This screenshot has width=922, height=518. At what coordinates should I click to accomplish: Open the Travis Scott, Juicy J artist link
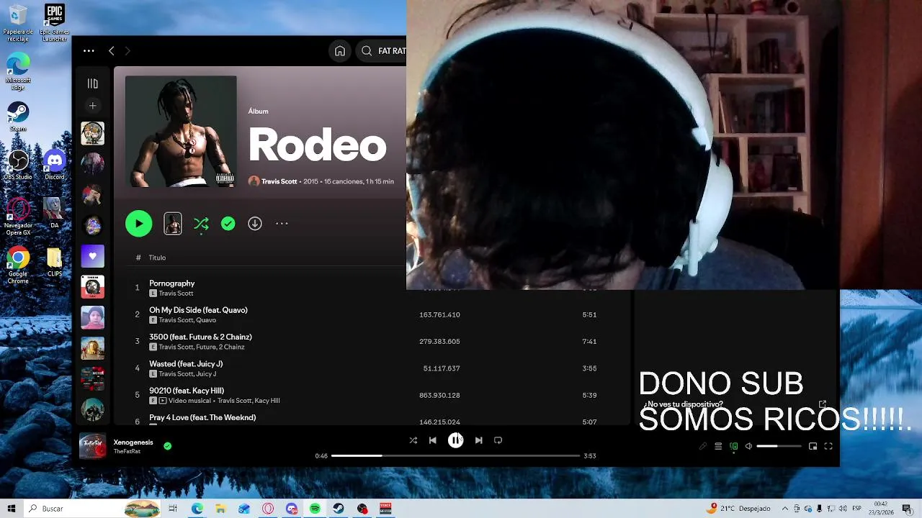coord(187,374)
